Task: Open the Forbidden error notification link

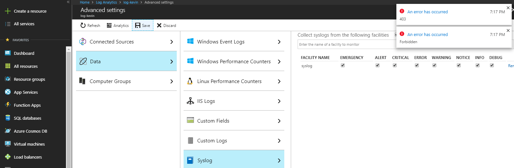Action: (428, 34)
